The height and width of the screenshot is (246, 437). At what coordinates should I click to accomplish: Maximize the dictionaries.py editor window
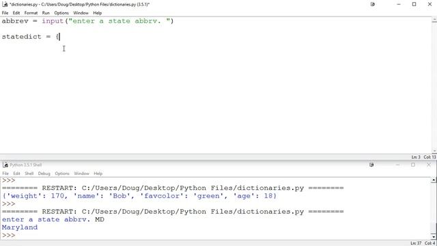(x=414, y=4)
